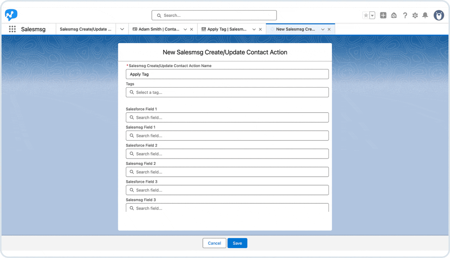Cancel the new contact action
This screenshot has width=450, height=258.
(x=214, y=243)
